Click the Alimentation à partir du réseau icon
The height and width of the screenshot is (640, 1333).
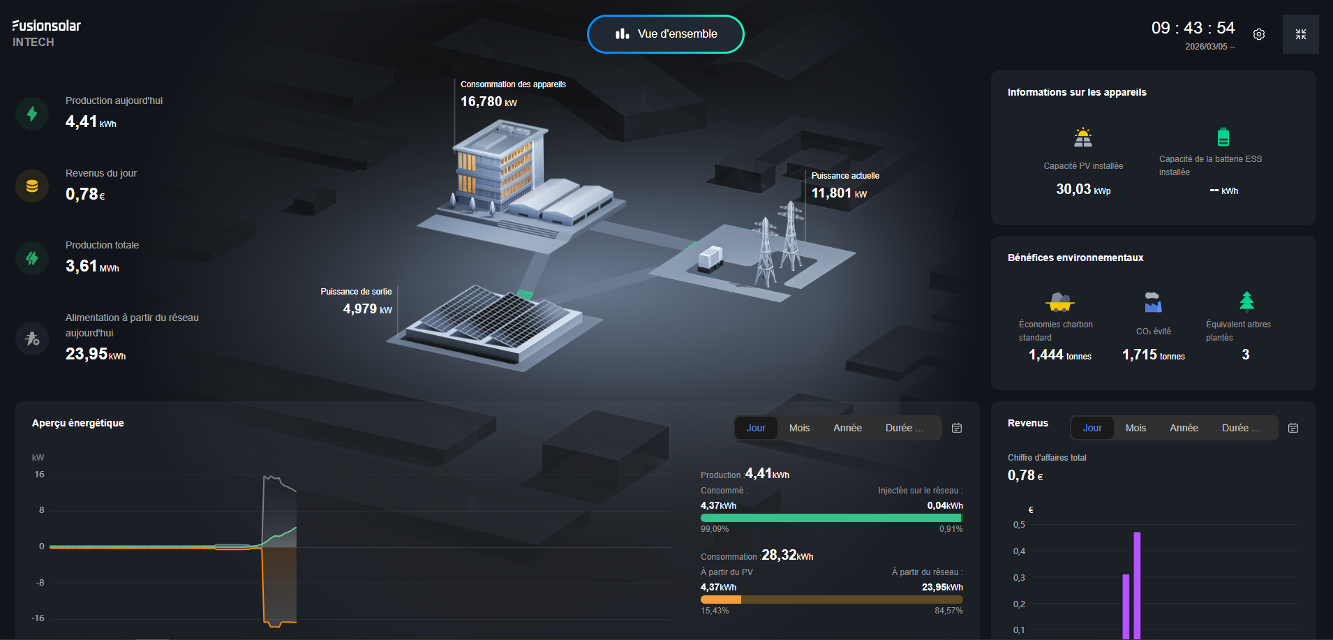click(32, 338)
